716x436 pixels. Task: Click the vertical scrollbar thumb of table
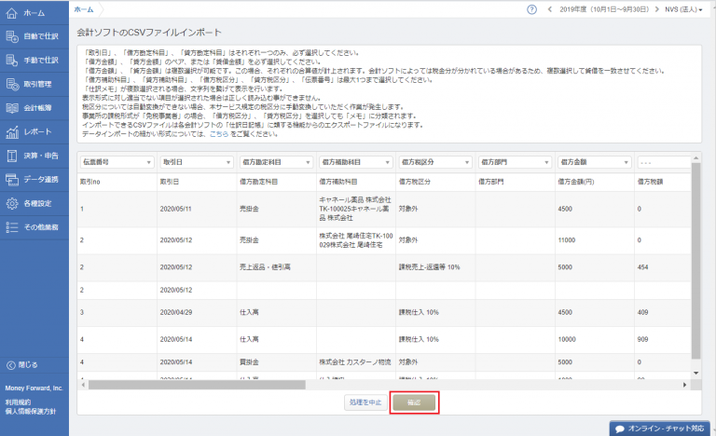point(695,261)
